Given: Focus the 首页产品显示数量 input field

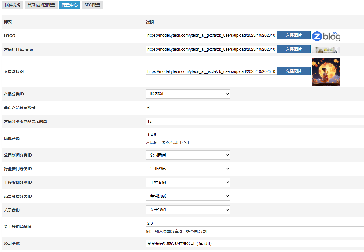Looking at the screenshot, I should (x=255, y=108).
